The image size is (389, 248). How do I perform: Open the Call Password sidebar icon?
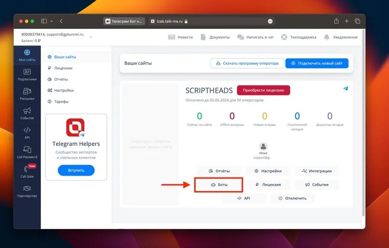click(x=27, y=149)
